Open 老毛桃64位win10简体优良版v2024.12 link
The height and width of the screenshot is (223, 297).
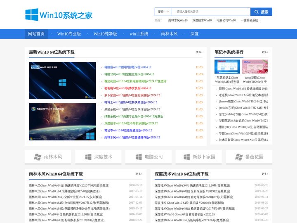pos(127,88)
